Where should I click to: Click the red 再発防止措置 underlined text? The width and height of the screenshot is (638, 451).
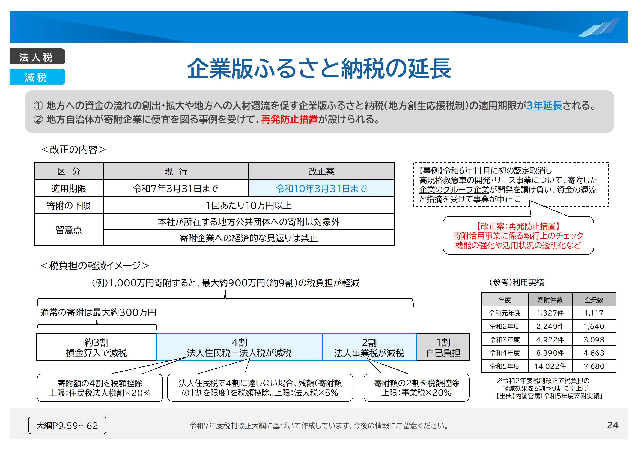(290, 120)
